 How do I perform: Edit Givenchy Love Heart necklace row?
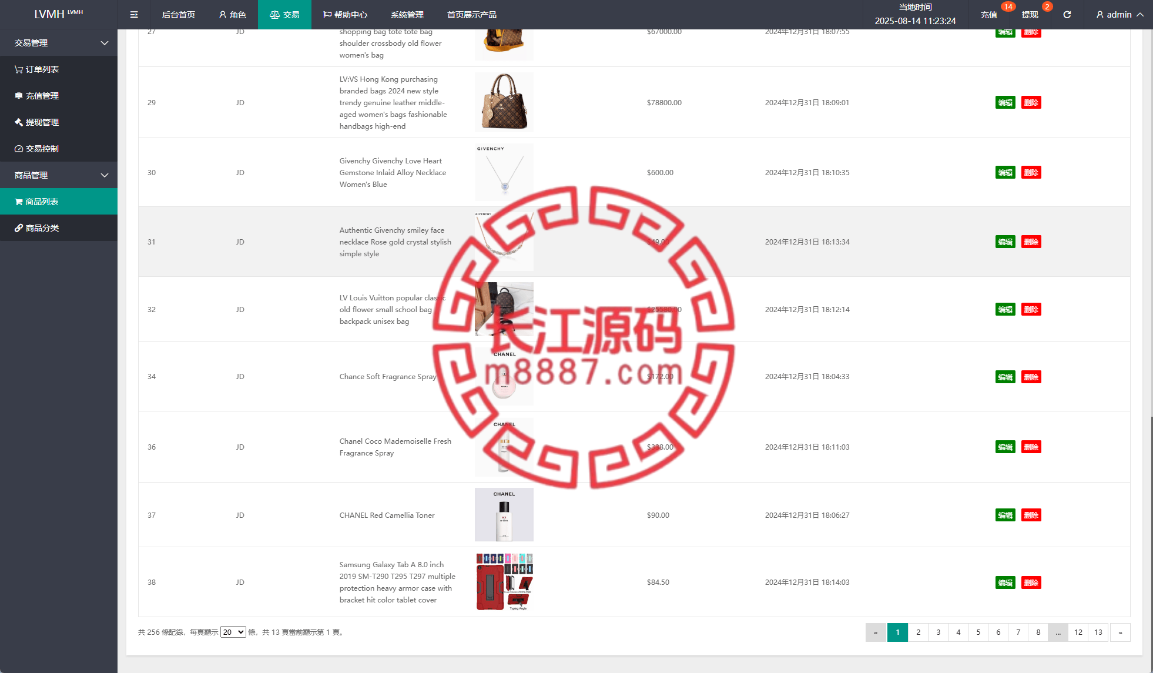click(1005, 172)
